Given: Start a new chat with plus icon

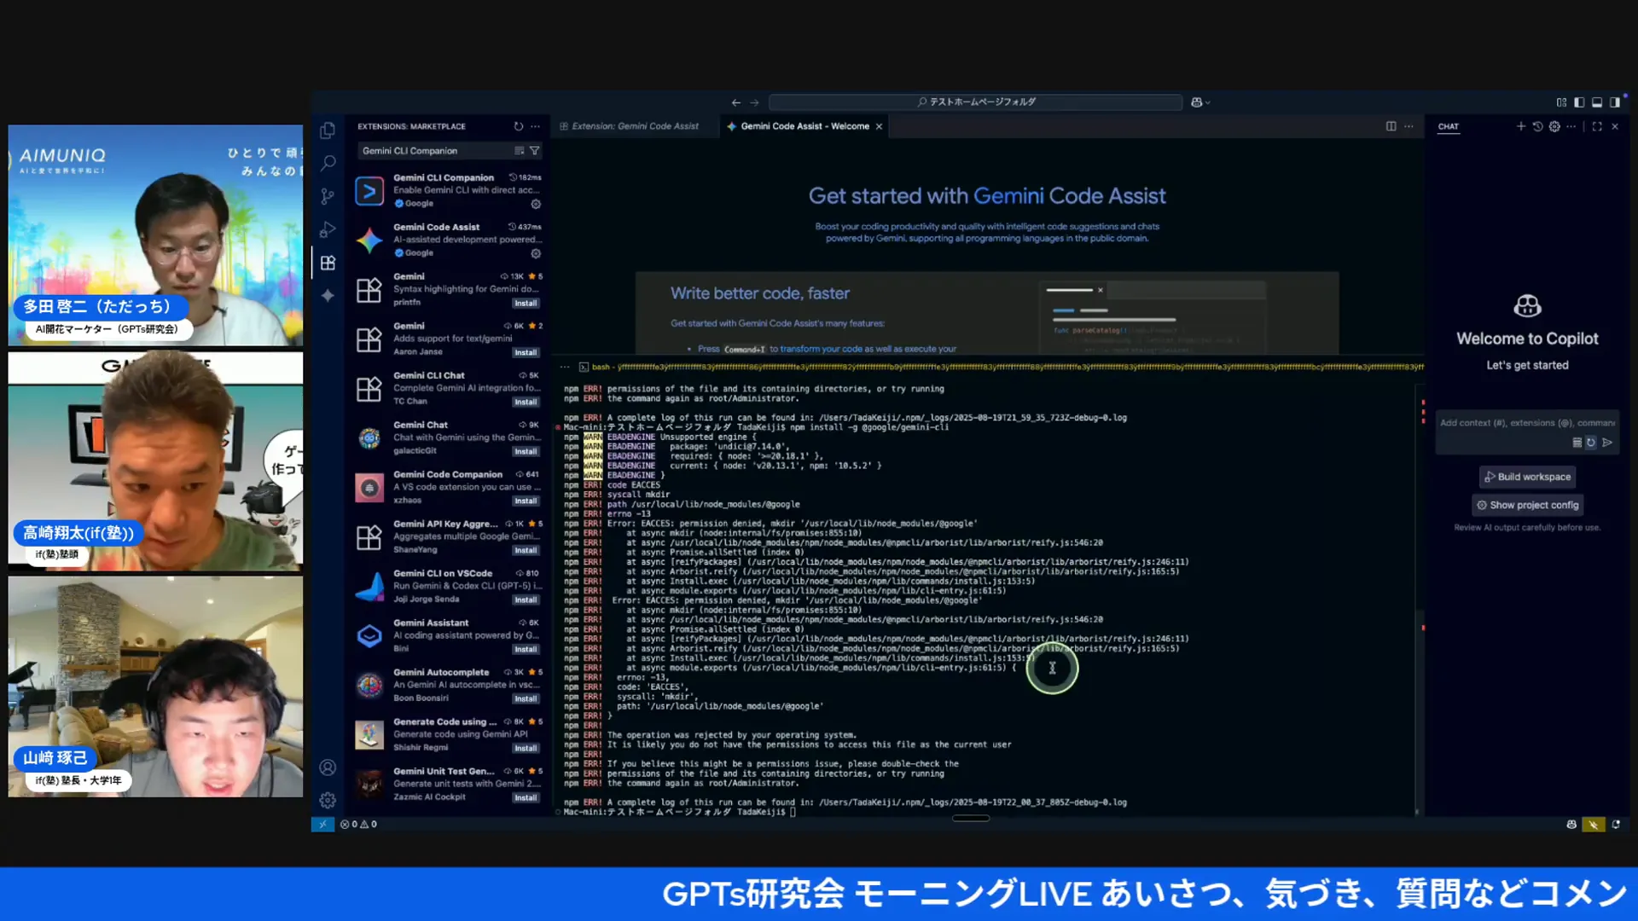Looking at the screenshot, I should [x=1520, y=126].
